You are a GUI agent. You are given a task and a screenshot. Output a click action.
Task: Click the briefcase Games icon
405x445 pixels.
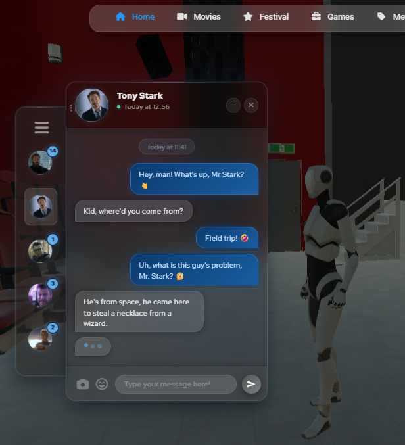point(316,16)
